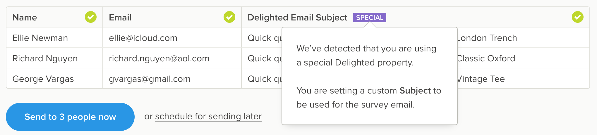Select the Name column header
Viewport: 597px width, 135px height.
(x=25, y=18)
